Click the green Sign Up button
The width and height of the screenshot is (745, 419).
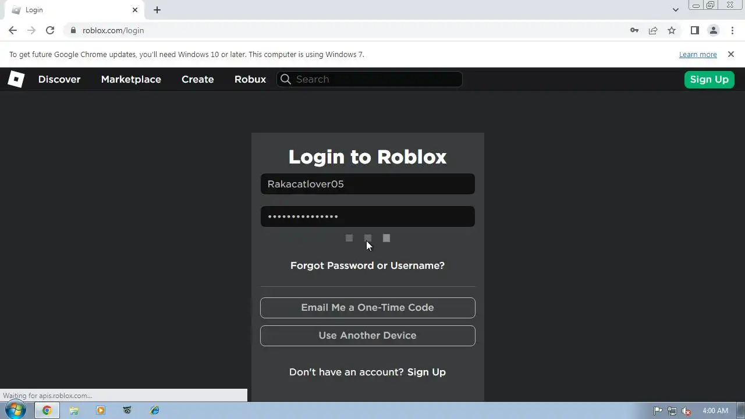click(709, 79)
